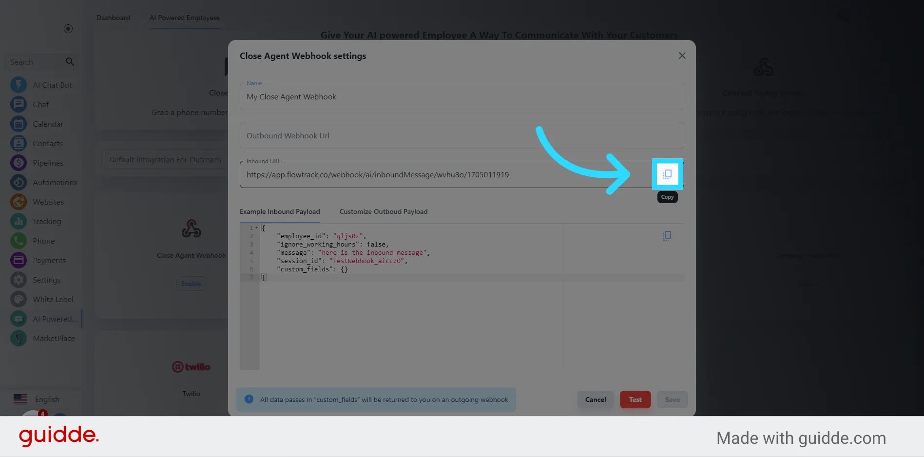Open the Chat sidebar icon
Image resolution: width=924 pixels, height=457 pixels.
point(19,104)
